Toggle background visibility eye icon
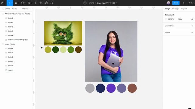This screenshot has height=109, width=195. [192, 19]
